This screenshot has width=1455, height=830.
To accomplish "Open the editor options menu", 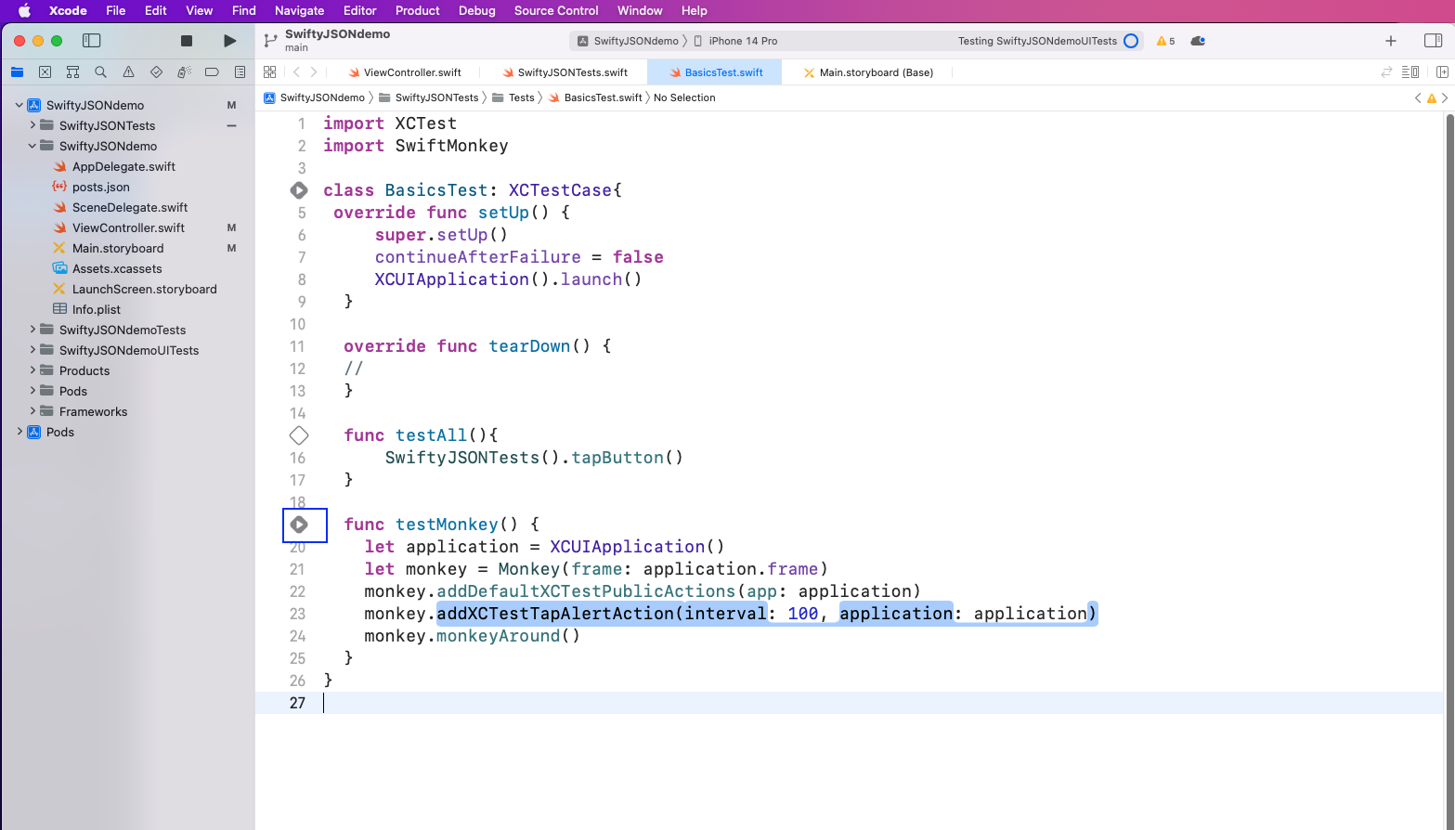I will click(1410, 71).
